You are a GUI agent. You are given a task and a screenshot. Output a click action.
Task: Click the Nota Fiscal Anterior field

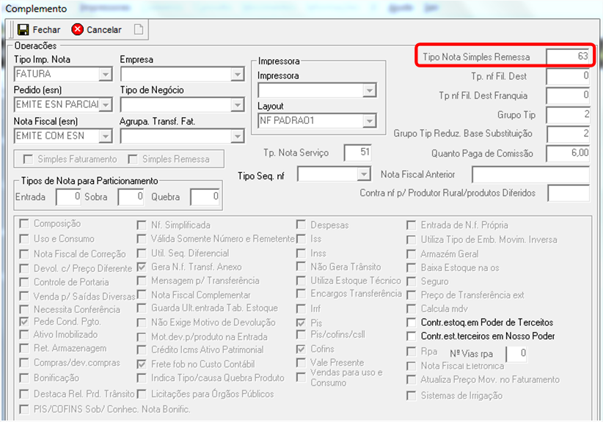[x=530, y=174]
